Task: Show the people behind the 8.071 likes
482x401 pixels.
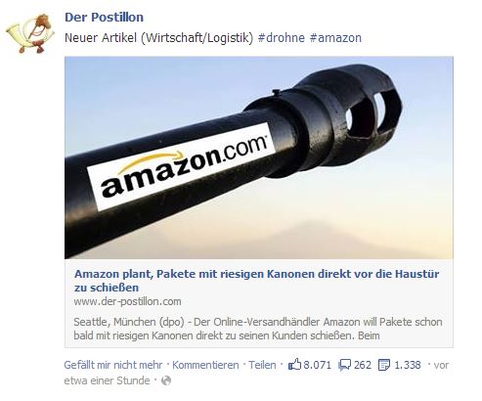Action: point(317,365)
